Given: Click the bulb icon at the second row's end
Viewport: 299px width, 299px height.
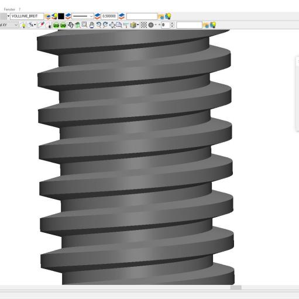Looking at the screenshot, I should click(213, 25).
